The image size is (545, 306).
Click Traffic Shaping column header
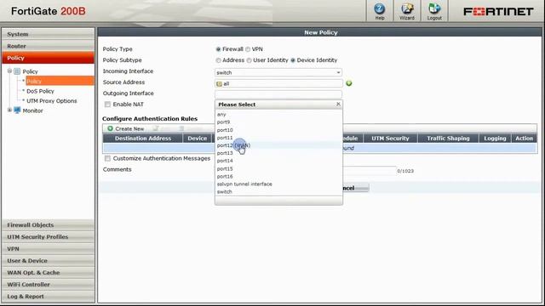click(x=448, y=139)
